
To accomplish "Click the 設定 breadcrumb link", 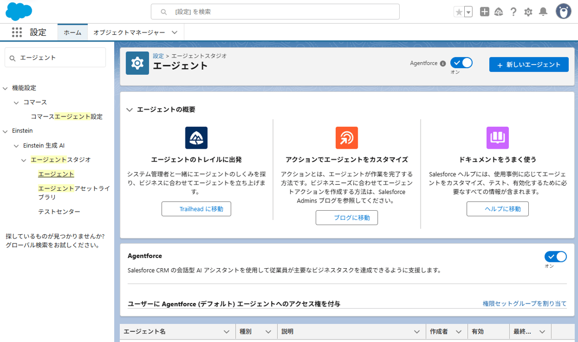I will click(158, 56).
